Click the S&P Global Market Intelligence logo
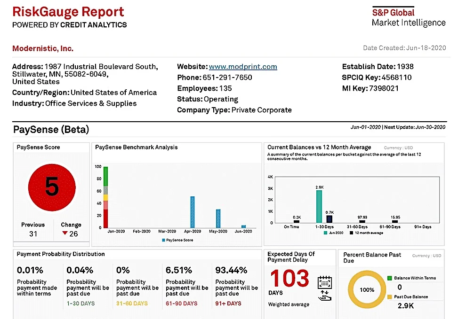The width and height of the screenshot is (458, 319). pyautogui.click(x=409, y=16)
